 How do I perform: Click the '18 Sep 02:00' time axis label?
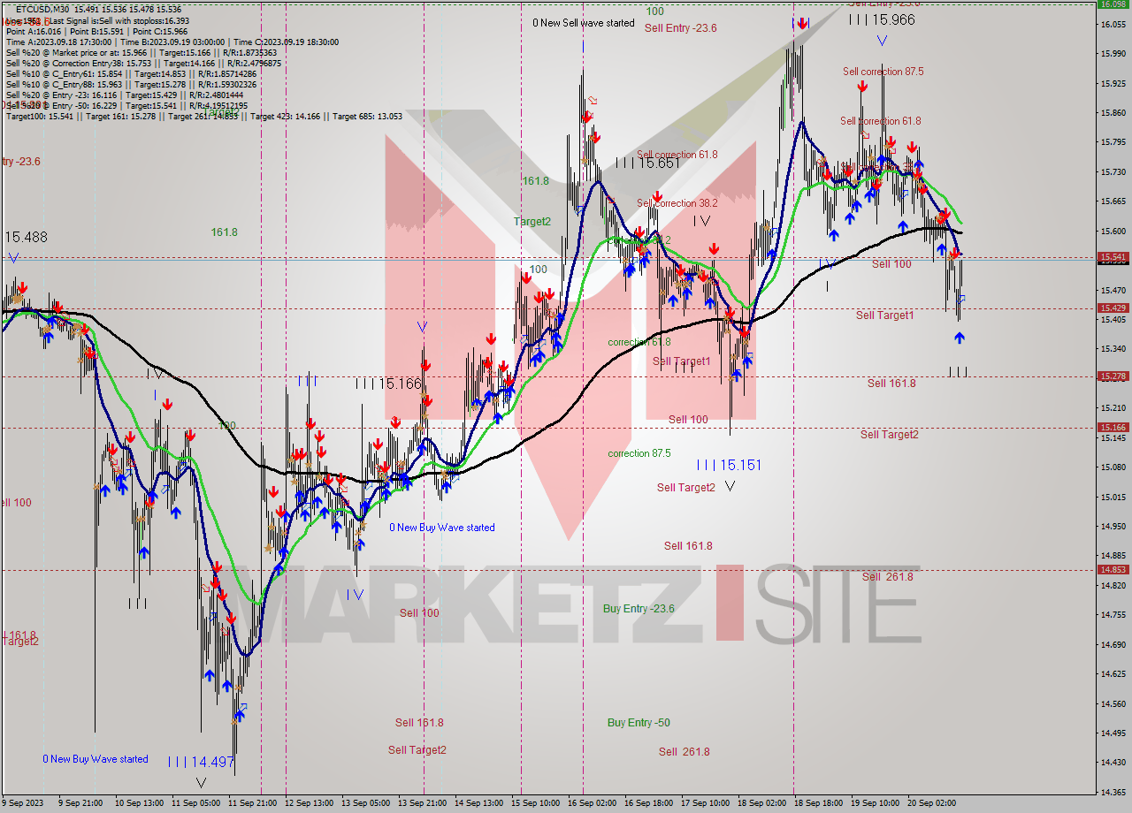pyautogui.click(x=761, y=803)
